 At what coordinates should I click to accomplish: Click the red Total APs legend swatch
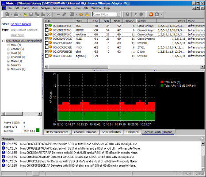(x=162, y=82)
